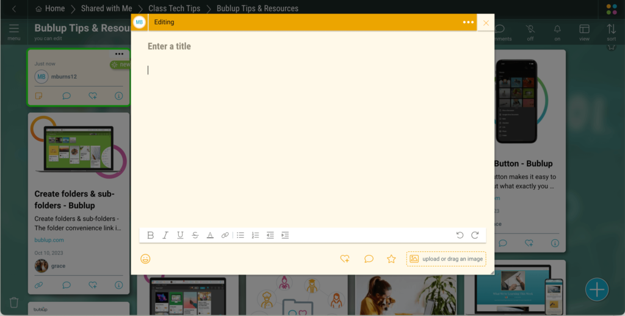Click the mburns12 username text

63,76
